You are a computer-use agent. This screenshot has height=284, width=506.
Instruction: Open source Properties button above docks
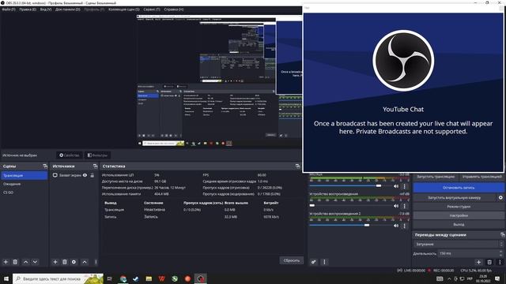69,155
